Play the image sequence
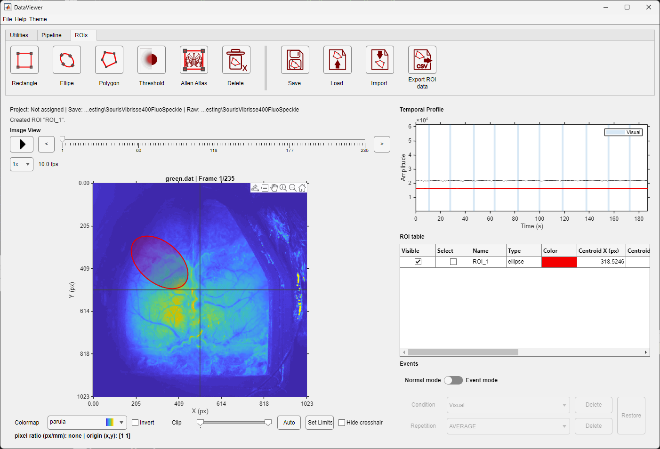The width and height of the screenshot is (660, 449). coord(22,144)
